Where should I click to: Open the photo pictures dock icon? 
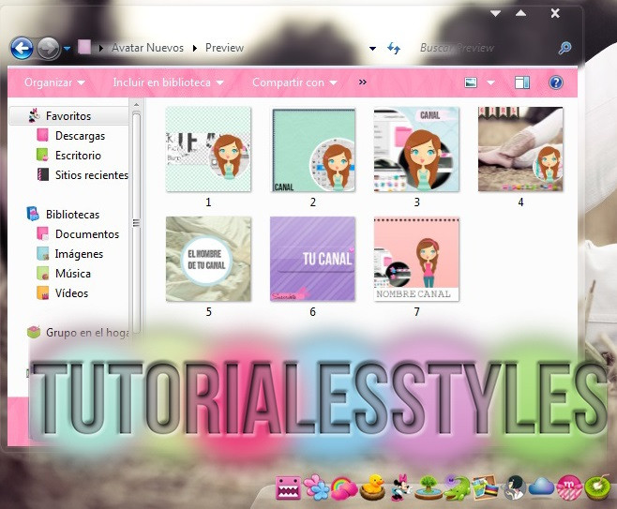pos(485,487)
